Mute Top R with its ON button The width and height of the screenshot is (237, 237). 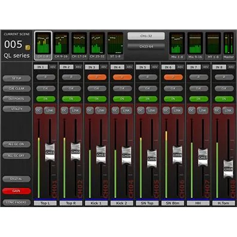(x=71, y=99)
